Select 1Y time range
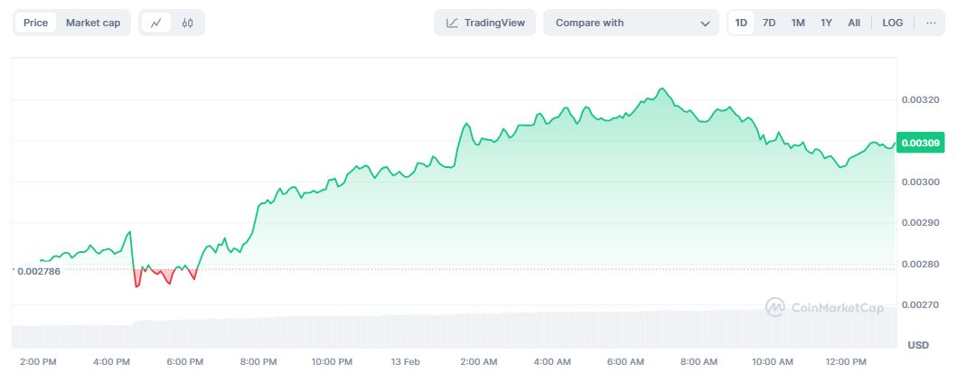The width and height of the screenshot is (957, 383). pos(826,23)
